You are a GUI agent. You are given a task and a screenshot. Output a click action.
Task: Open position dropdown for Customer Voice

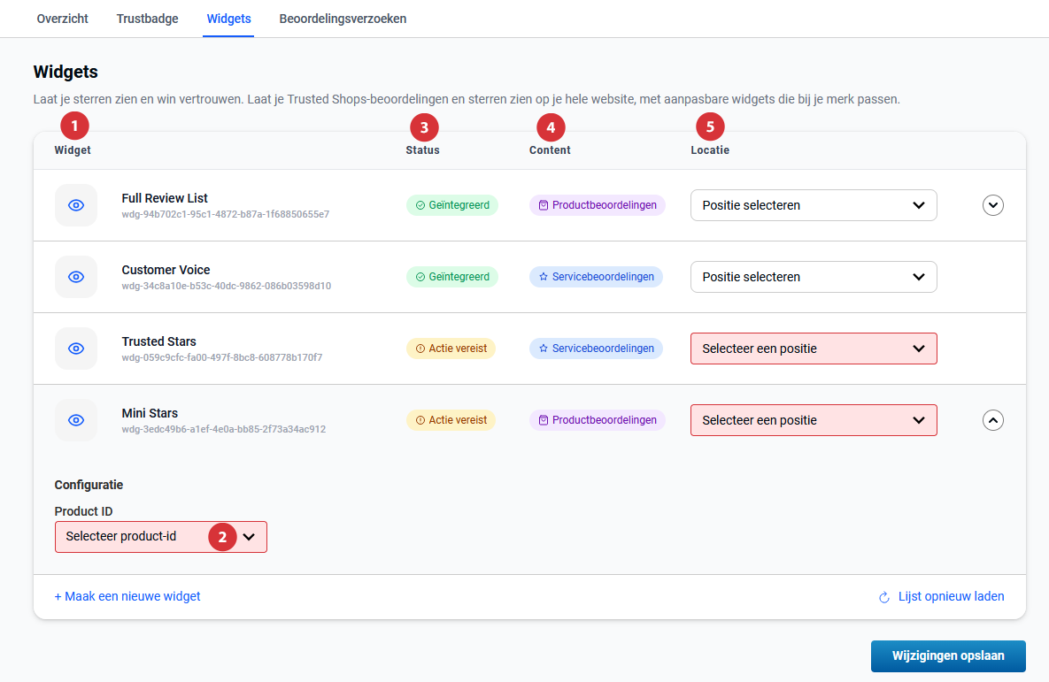point(813,277)
